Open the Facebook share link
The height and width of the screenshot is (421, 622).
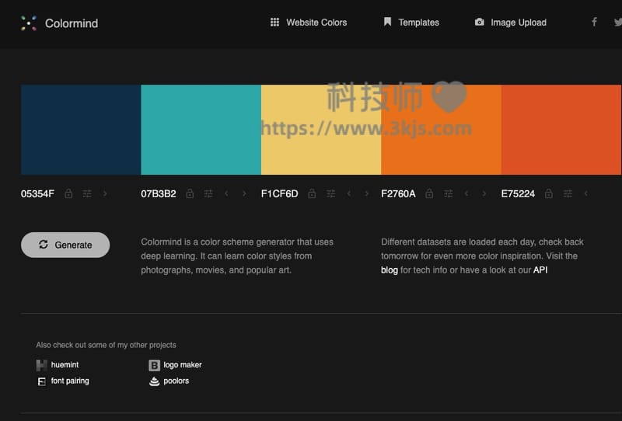tap(594, 22)
